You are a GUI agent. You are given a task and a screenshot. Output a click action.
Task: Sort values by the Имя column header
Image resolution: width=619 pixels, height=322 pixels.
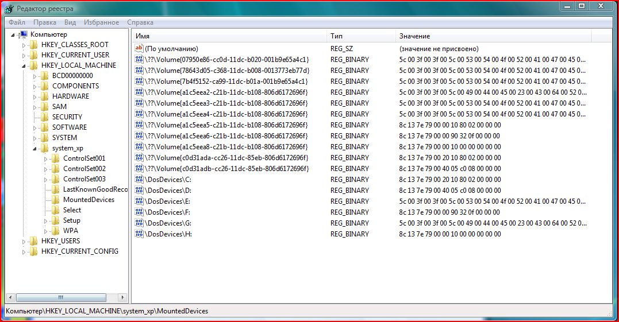[229, 36]
